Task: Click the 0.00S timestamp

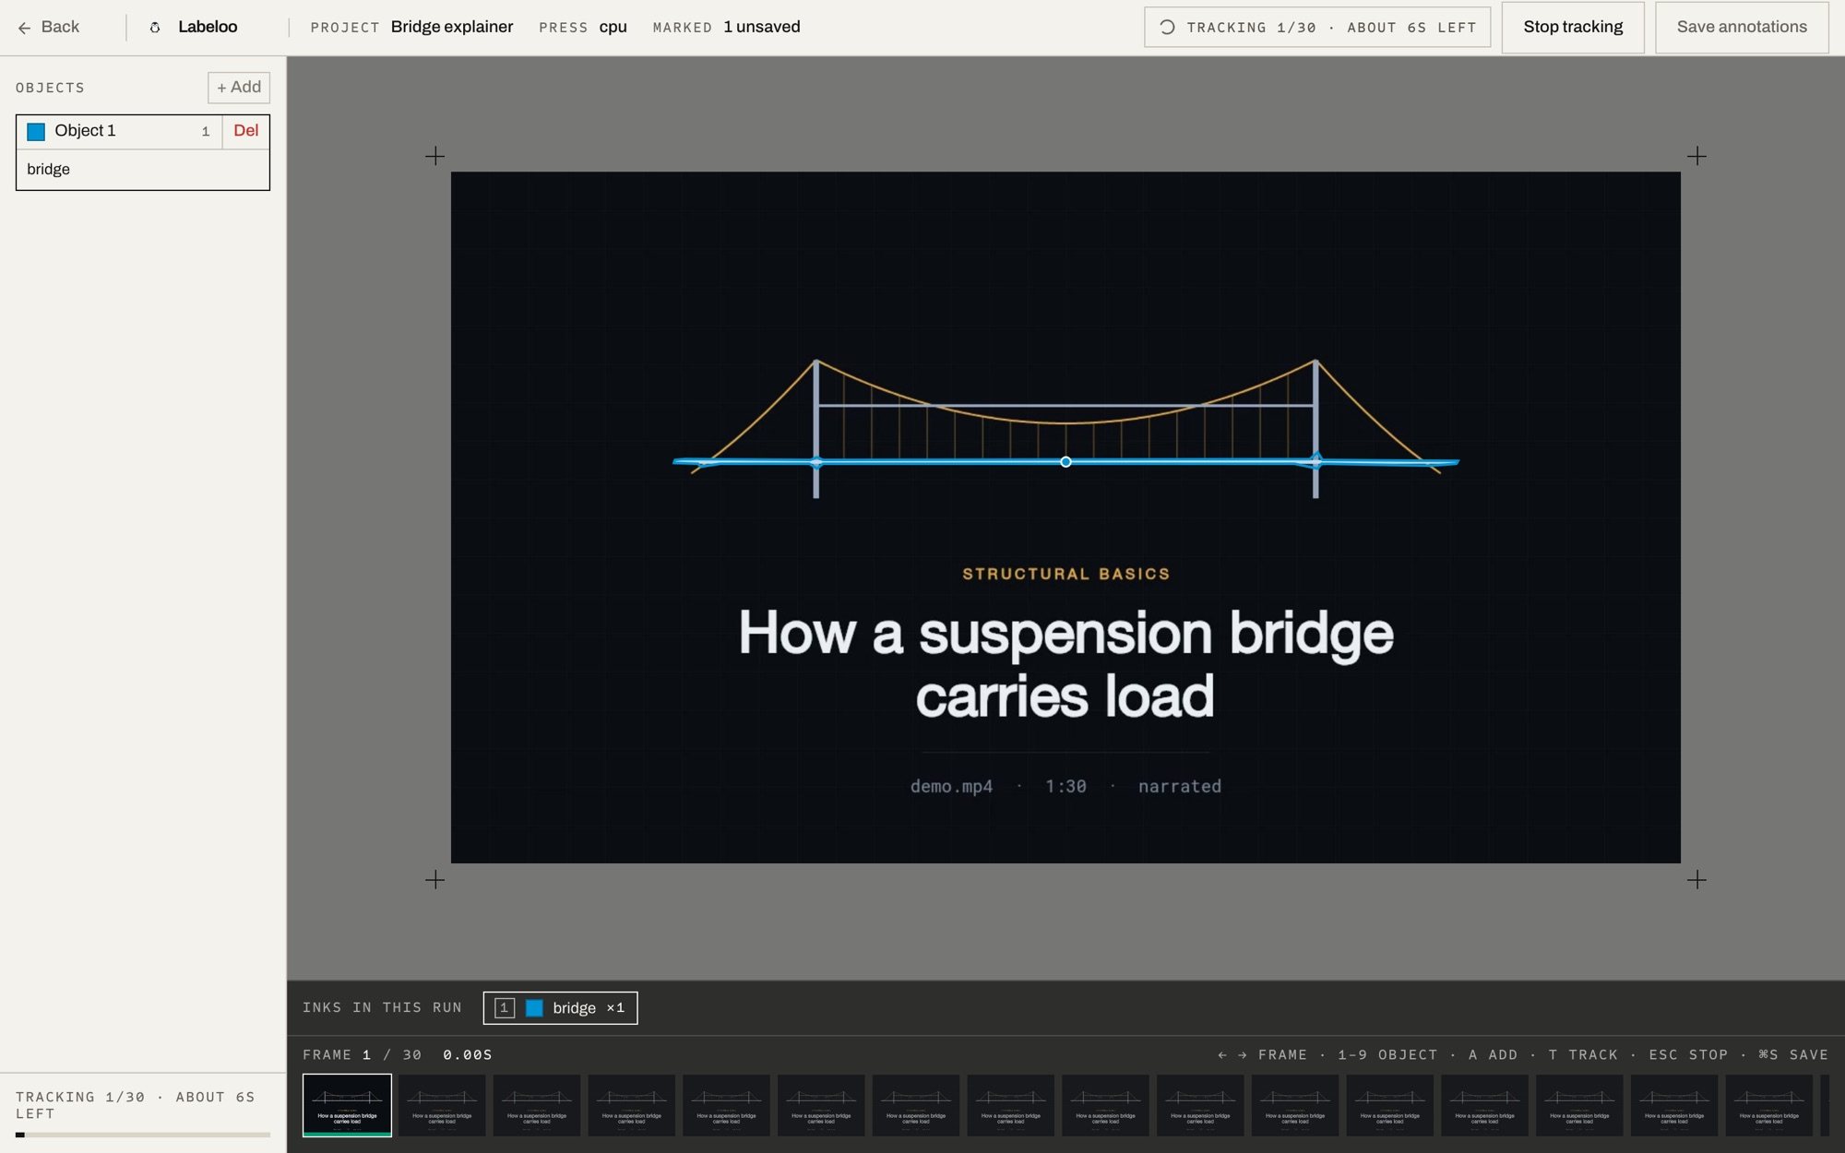Action: click(468, 1055)
